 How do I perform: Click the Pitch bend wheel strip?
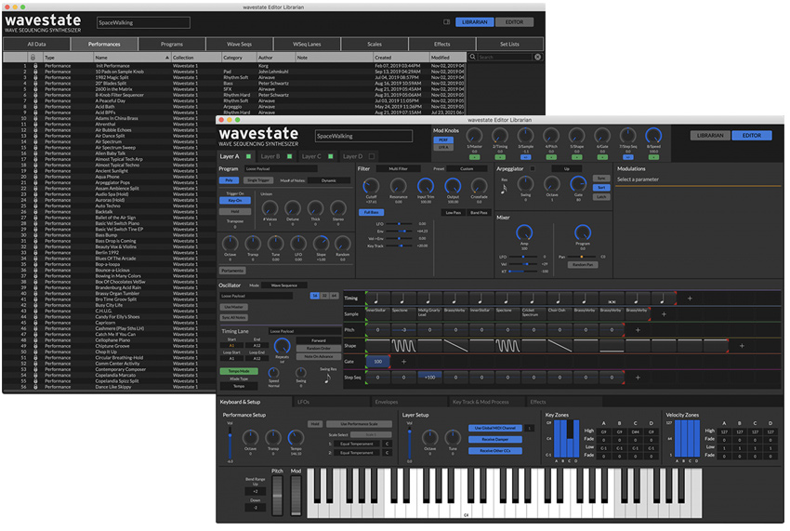pyautogui.click(x=277, y=495)
